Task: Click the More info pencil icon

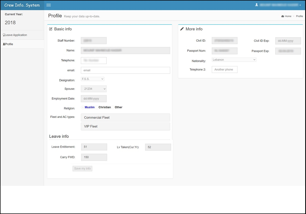Action: click(x=182, y=29)
